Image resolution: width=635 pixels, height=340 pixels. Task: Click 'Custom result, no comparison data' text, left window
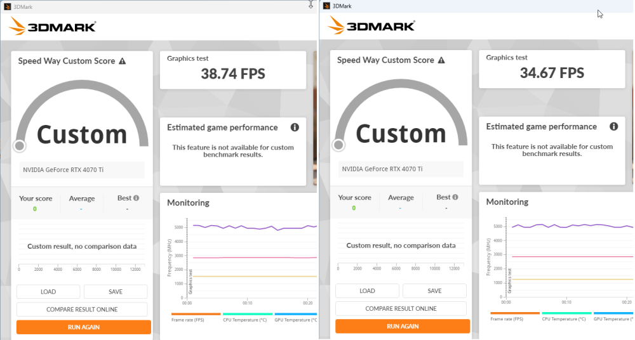[x=82, y=247]
